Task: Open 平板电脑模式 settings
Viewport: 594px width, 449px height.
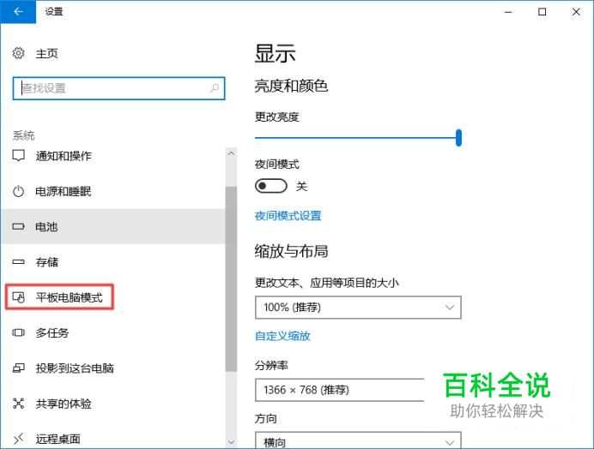Action: [x=69, y=297]
